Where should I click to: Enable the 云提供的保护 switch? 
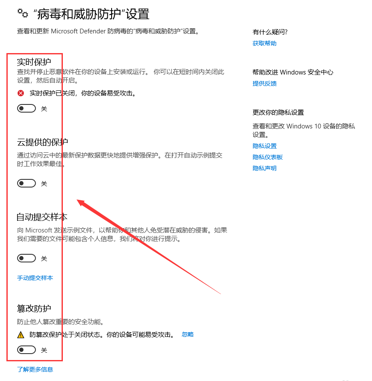(27, 183)
